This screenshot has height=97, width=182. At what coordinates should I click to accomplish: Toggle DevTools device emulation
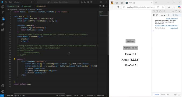(x=157, y=11)
